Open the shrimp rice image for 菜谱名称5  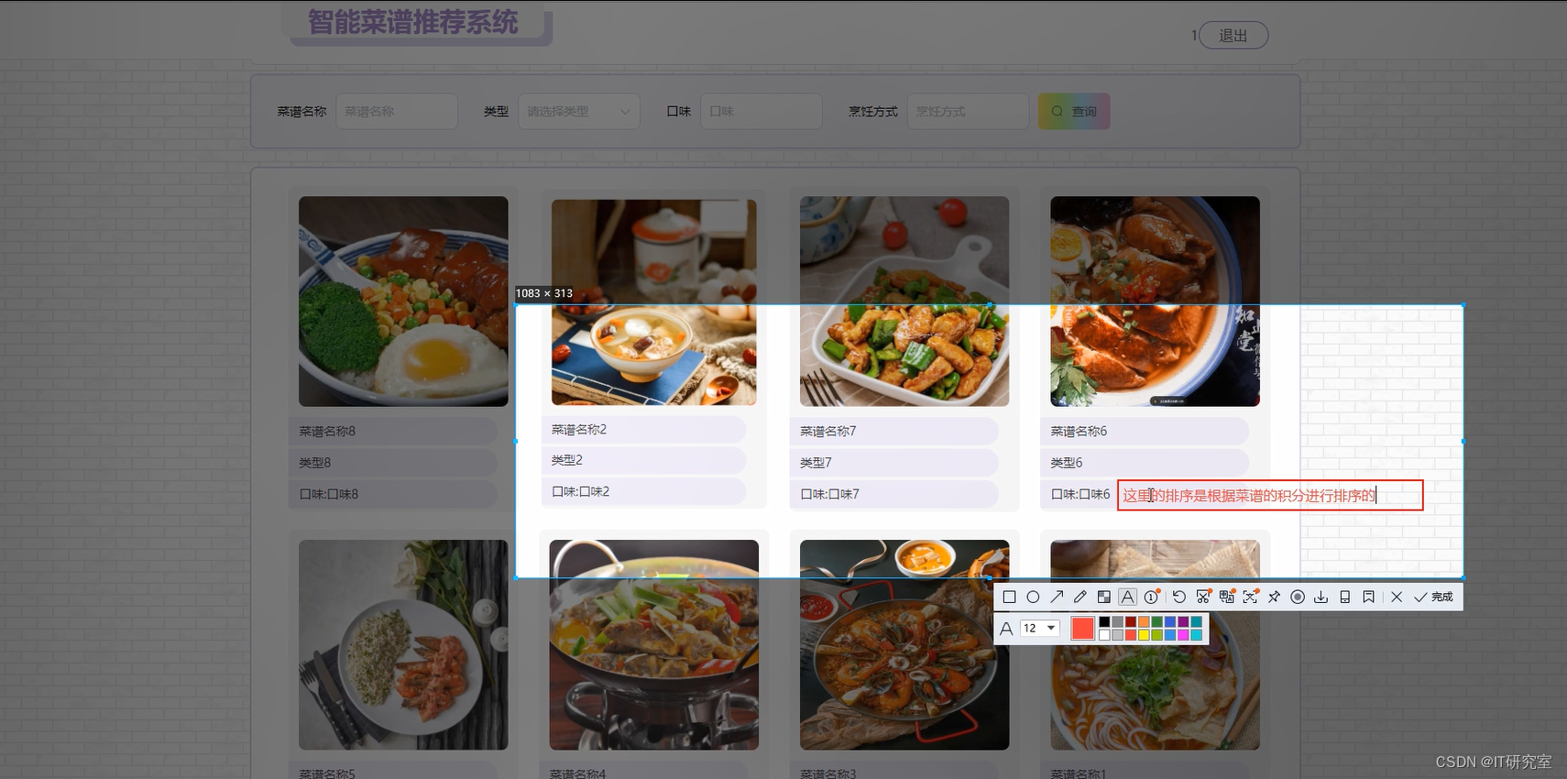[x=403, y=644]
